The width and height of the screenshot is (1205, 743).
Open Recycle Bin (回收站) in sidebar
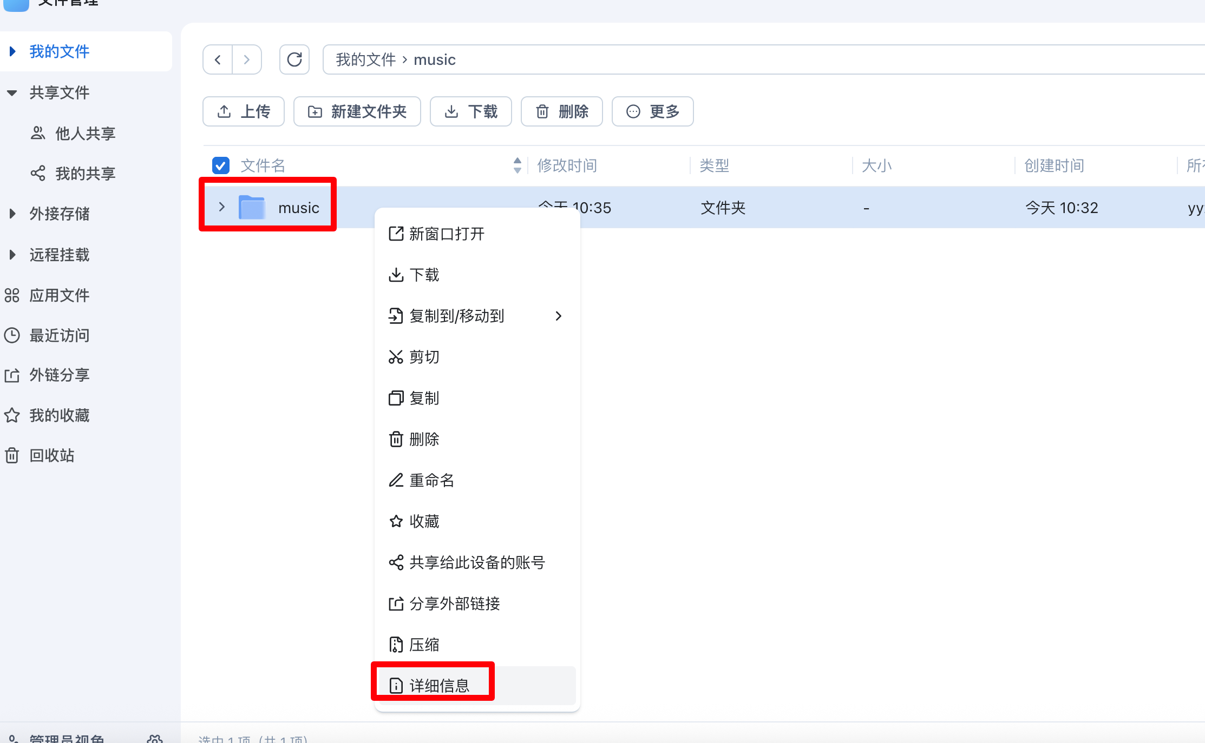click(x=51, y=455)
